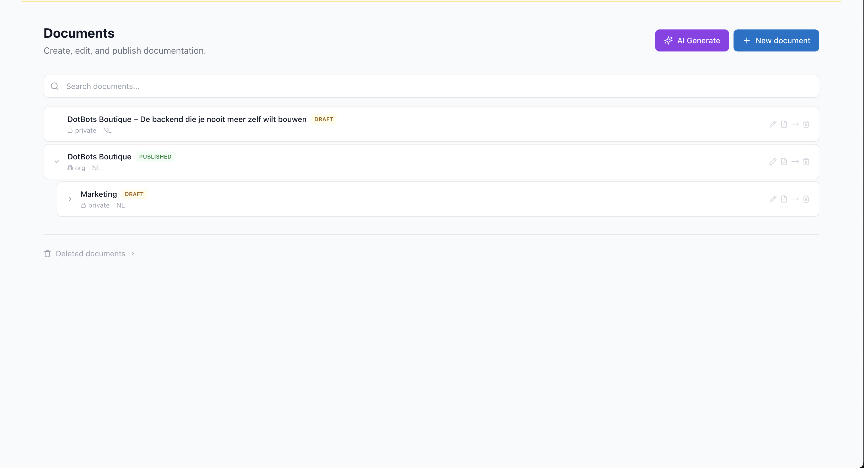Image resolution: width=864 pixels, height=468 pixels.
Task: Move the published DotBots Boutique document
Action: [795, 162]
